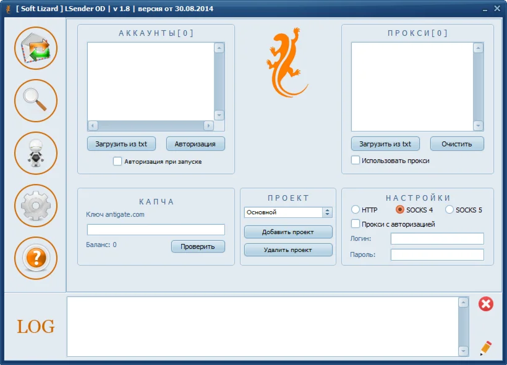Screen dimensions: 507x365
Task: Click the 'Баланс: 0' text
Action: (x=101, y=245)
